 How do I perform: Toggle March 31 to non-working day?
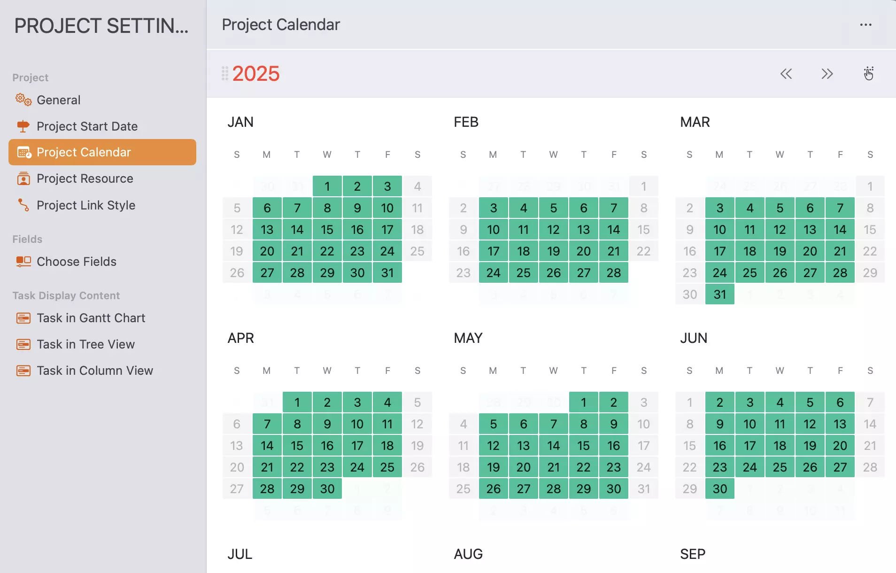click(719, 294)
